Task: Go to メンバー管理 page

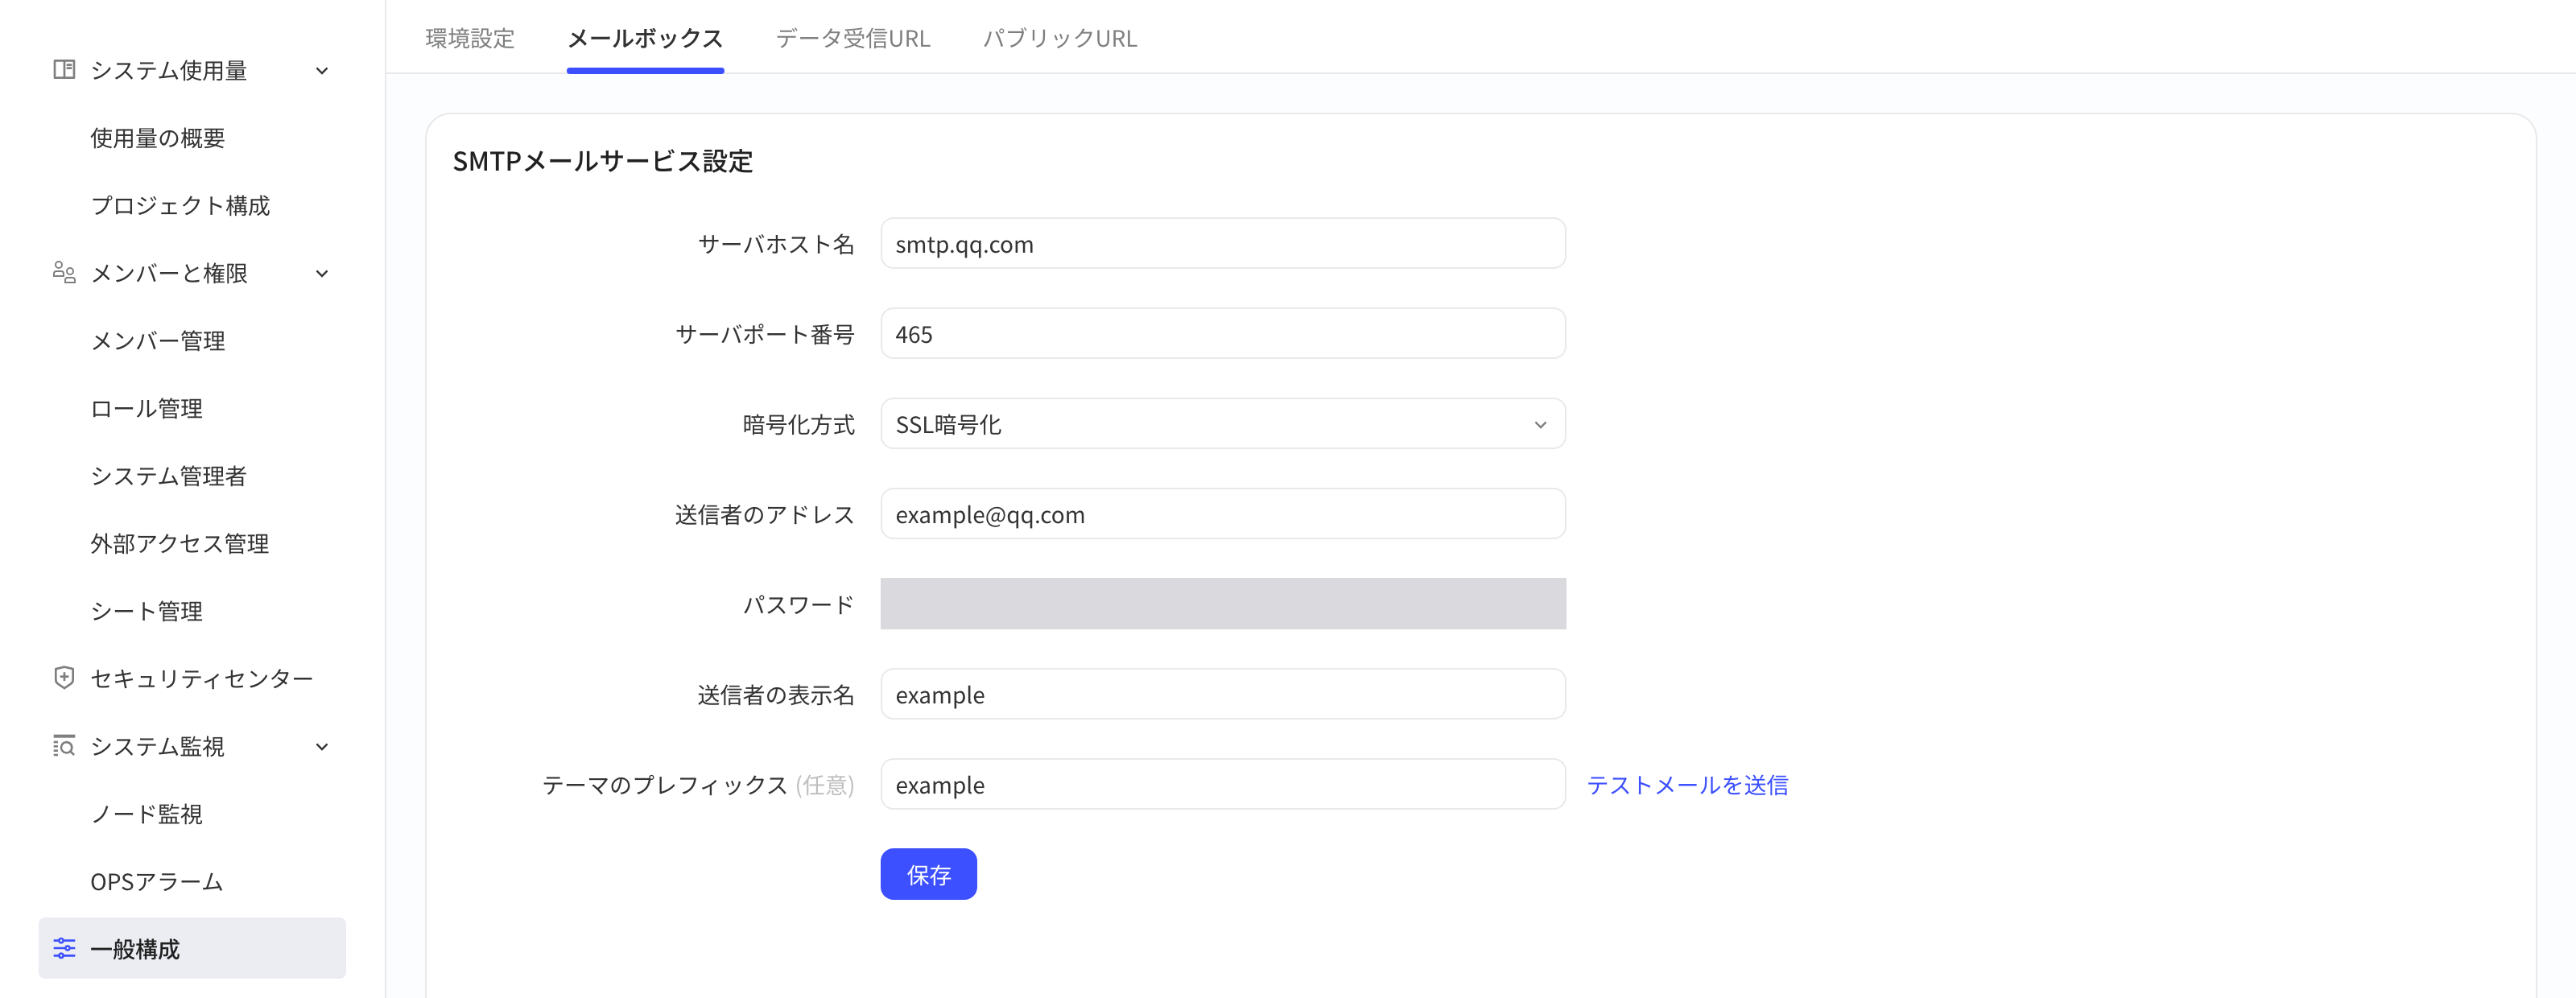Action: pyautogui.click(x=158, y=341)
